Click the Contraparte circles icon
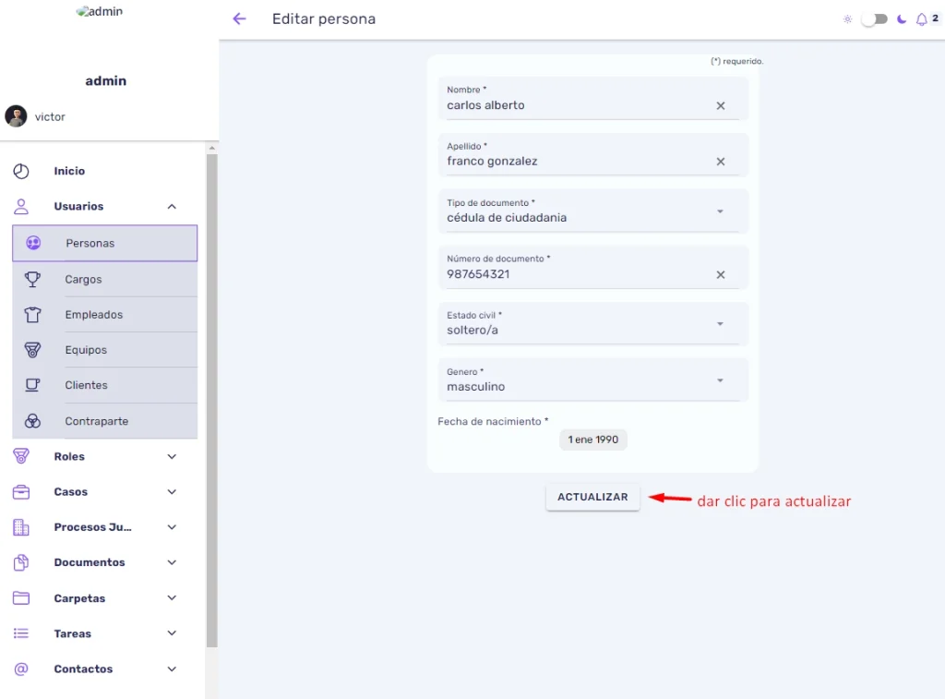945x699 pixels. tap(32, 421)
